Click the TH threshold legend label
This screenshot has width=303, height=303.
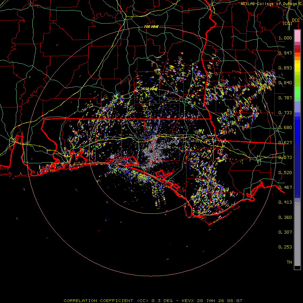tap(289, 262)
